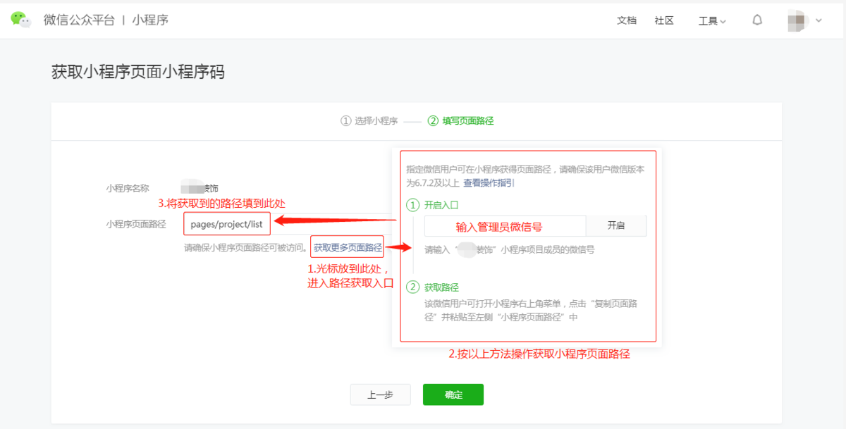Select the 填写页面路径 step
Screen dimensions: 846x429
click(x=461, y=120)
